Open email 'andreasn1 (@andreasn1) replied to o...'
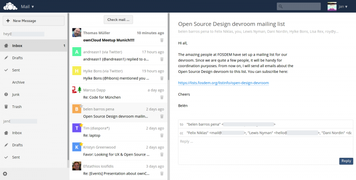Image resolution: width=356 pixels, height=180 pixels. point(118,56)
